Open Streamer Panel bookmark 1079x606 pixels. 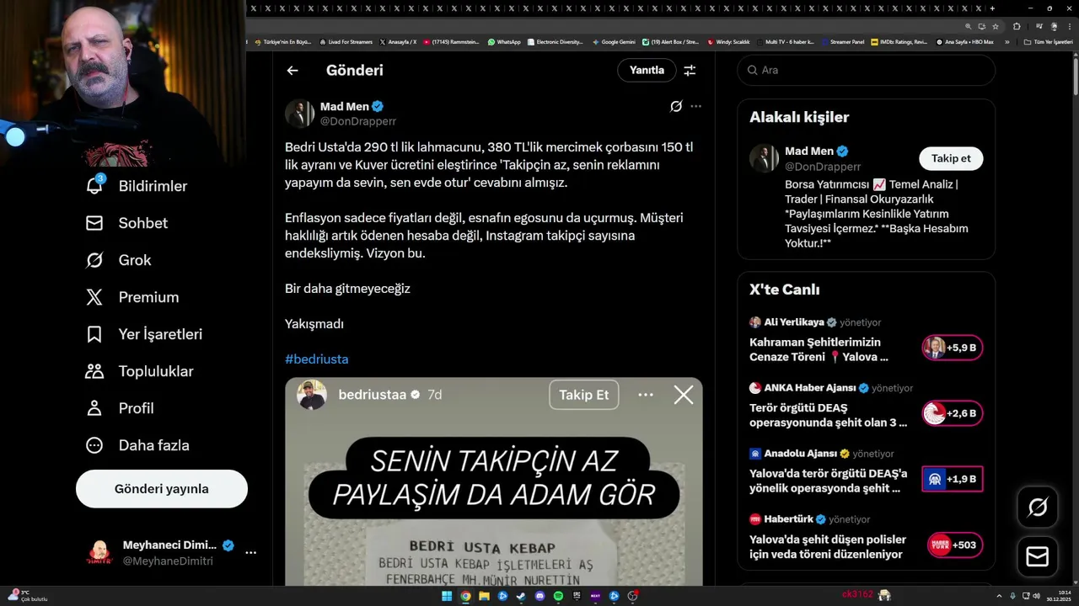pos(843,41)
